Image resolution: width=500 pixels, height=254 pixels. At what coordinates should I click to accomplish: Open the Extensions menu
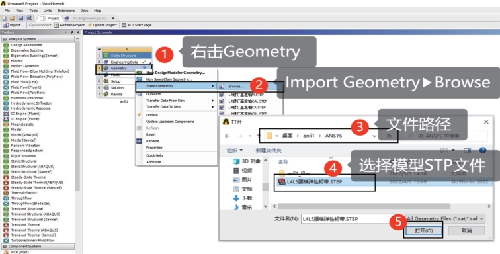pyautogui.click(x=66, y=11)
